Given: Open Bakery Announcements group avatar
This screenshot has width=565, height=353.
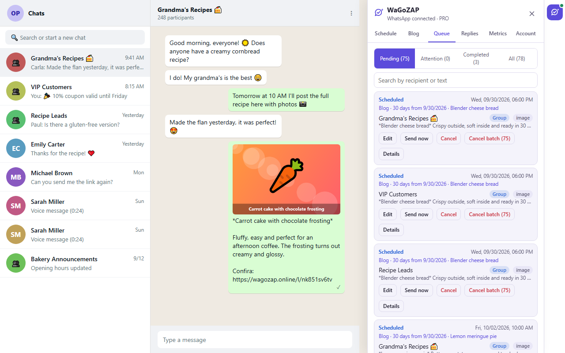Looking at the screenshot, I should coord(16,263).
